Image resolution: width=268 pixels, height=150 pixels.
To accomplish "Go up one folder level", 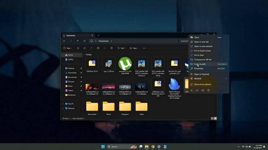I will point(78,41).
